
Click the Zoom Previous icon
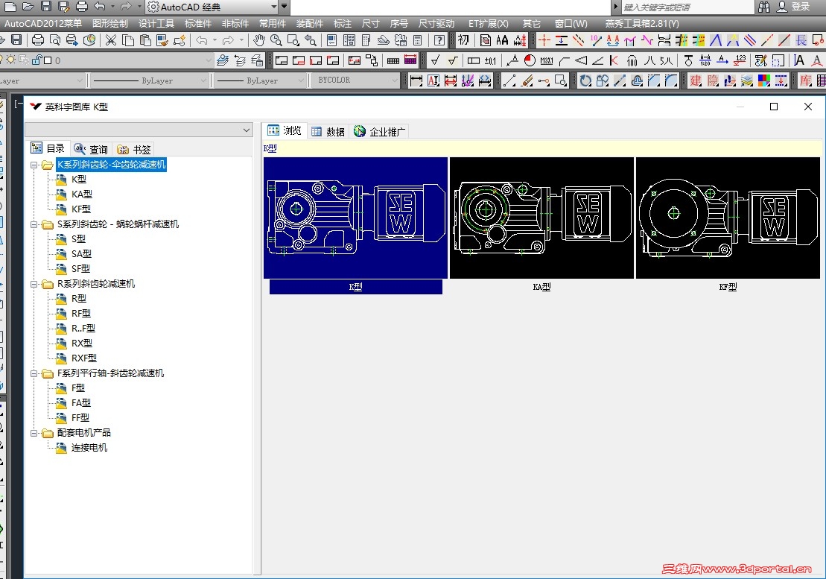311,40
